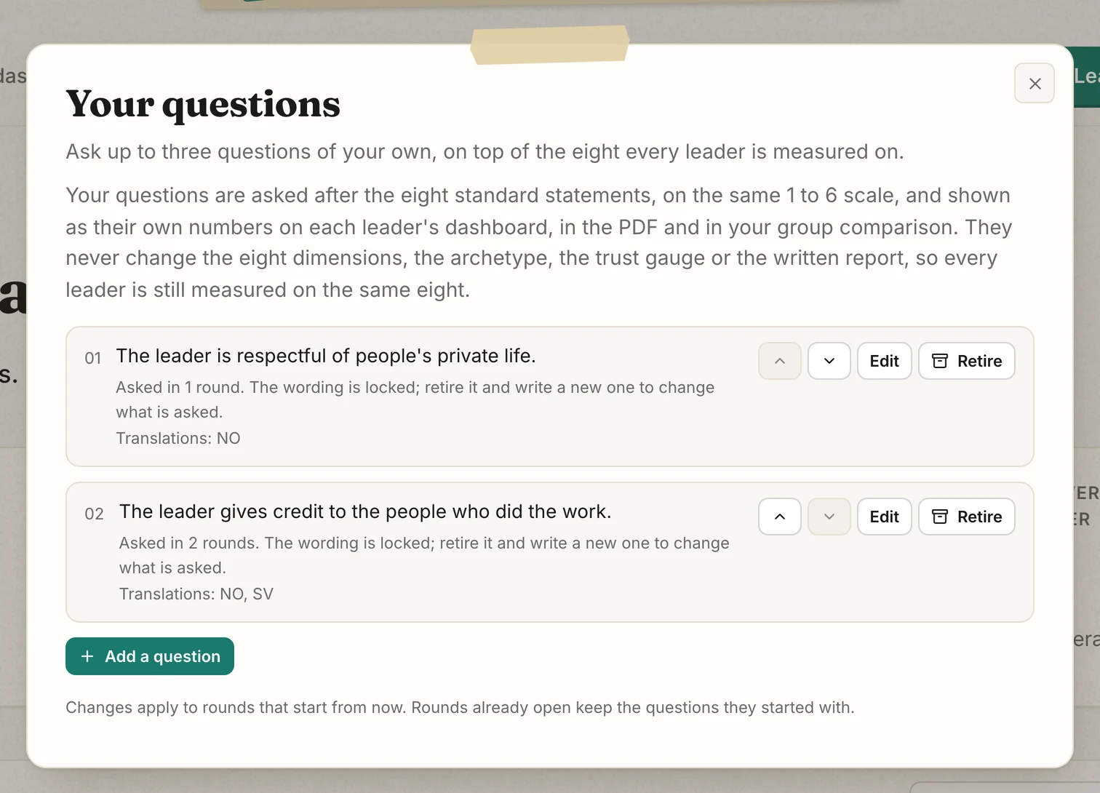
Task: Click question number 02 label
Action: pyautogui.click(x=94, y=514)
